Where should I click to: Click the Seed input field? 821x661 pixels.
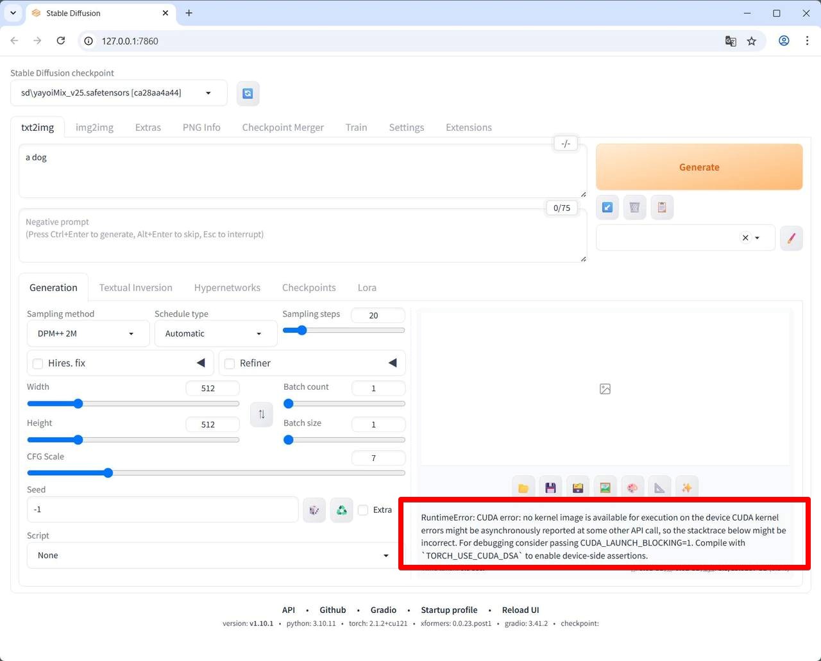point(163,510)
